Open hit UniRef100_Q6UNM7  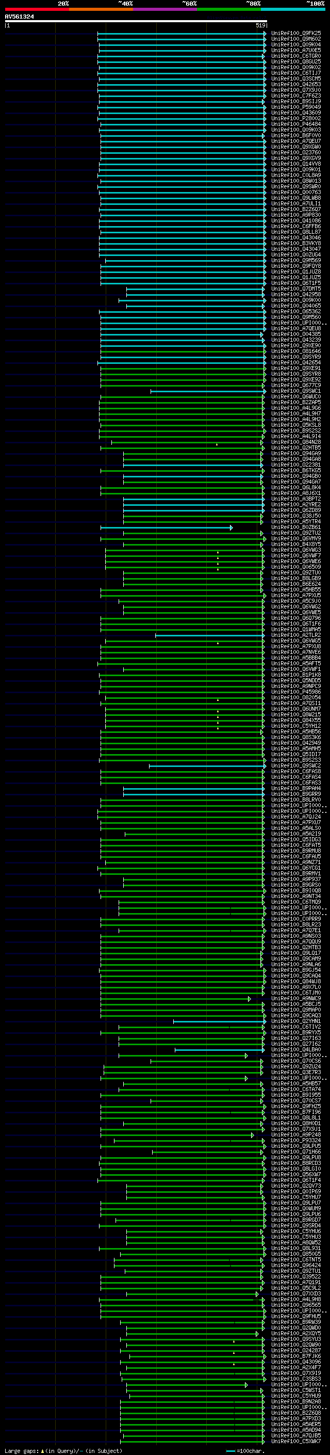[x=296, y=709]
